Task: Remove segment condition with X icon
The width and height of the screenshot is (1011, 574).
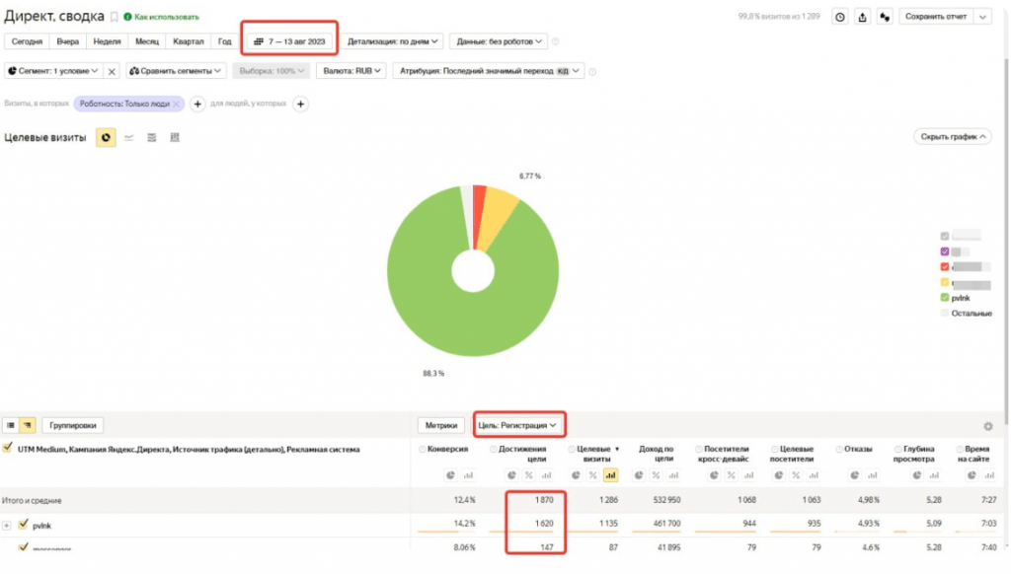Action: 112,71
